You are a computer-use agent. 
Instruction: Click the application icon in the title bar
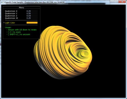tap(2, 2)
